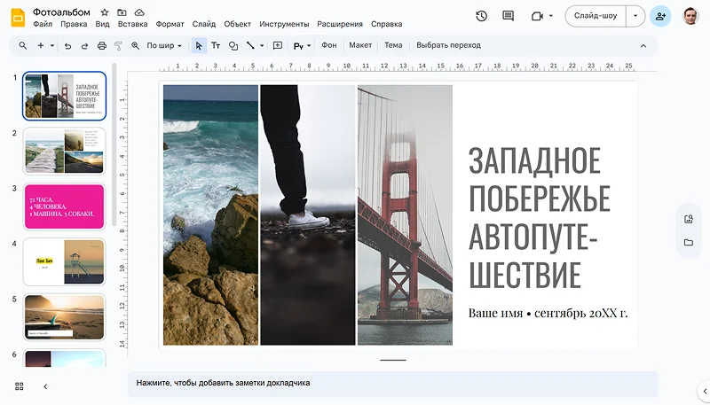Select slide 1 thumbnail
Viewport: 710px width, 405px height.
64,96
